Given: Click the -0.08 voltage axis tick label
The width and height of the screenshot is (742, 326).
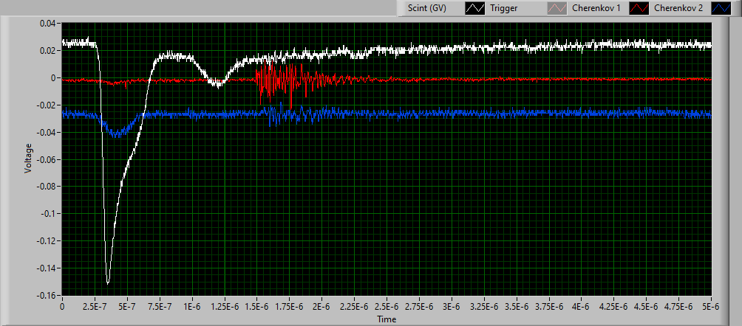Looking at the screenshot, I should point(47,186).
